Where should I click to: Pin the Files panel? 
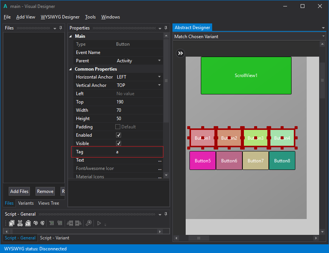(x=61, y=28)
